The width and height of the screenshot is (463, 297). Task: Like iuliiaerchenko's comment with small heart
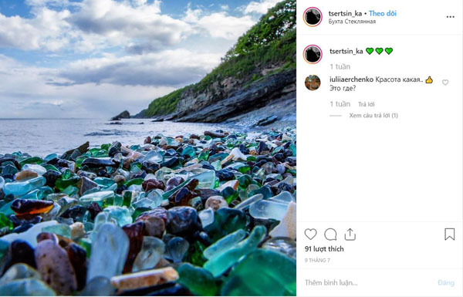(445, 83)
